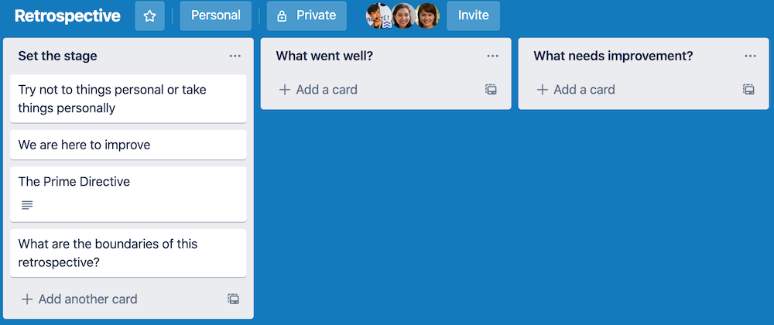Add a card under What went well
The width and height of the screenshot is (774, 325).
point(318,89)
